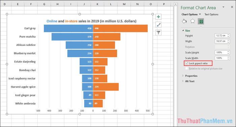The width and height of the screenshot is (236, 127).
Task: Open the Chart Elements plus button
Action: pos(158,17)
